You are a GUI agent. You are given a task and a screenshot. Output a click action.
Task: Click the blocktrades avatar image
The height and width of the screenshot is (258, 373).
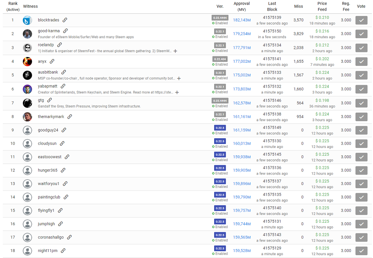coord(27,20)
